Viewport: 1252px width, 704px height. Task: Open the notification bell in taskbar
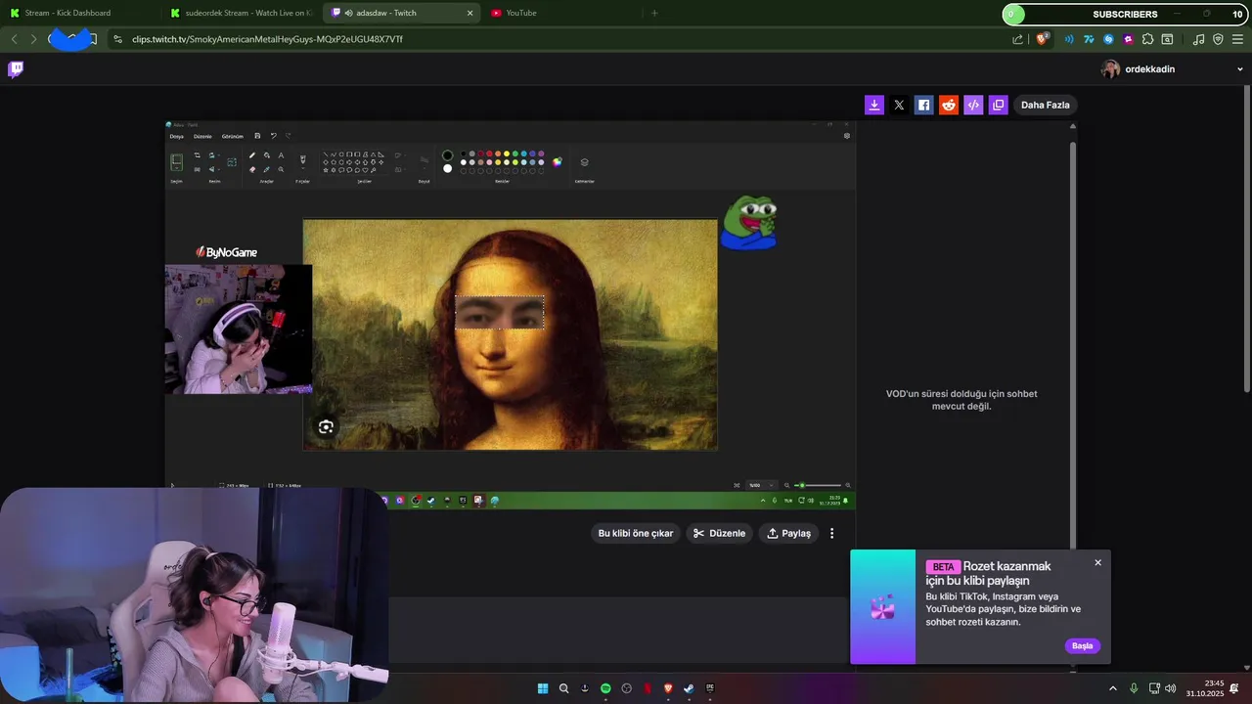1234,688
